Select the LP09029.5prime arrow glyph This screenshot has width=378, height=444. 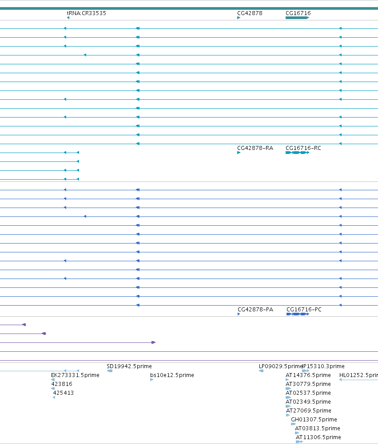click(x=261, y=371)
